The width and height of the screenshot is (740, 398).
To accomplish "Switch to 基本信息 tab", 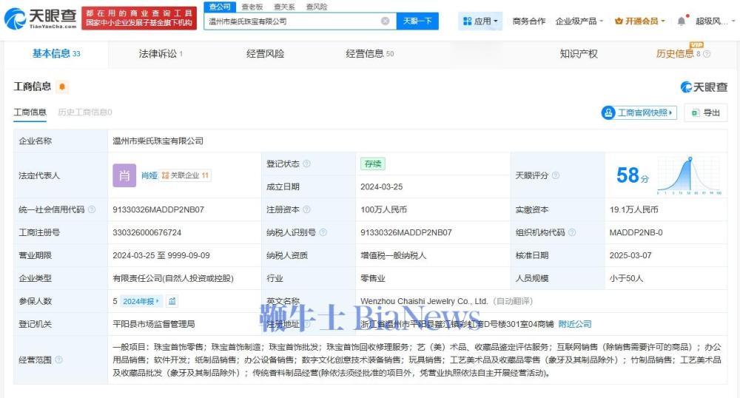I will [x=56, y=54].
